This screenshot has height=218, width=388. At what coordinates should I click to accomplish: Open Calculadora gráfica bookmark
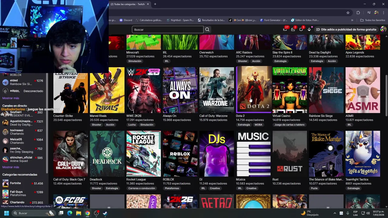point(149,20)
